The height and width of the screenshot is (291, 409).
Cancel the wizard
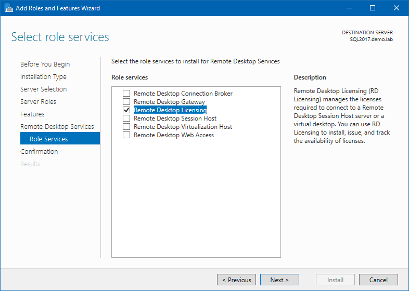tap(378, 280)
